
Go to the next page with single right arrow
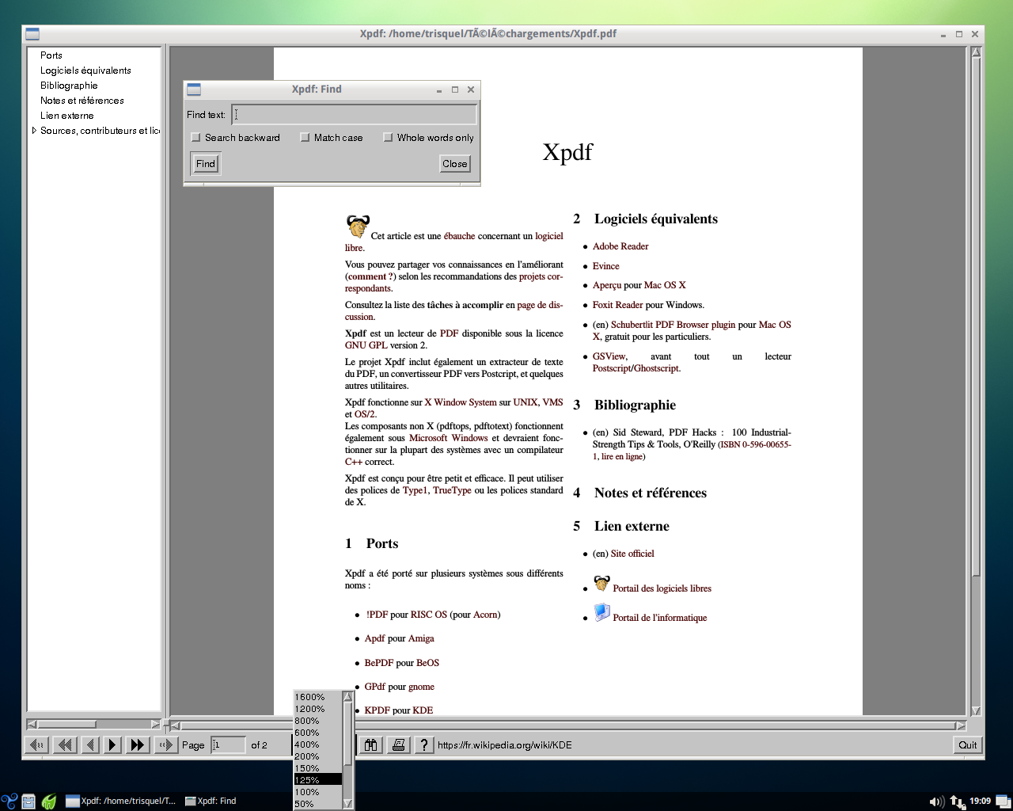click(x=112, y=744)
